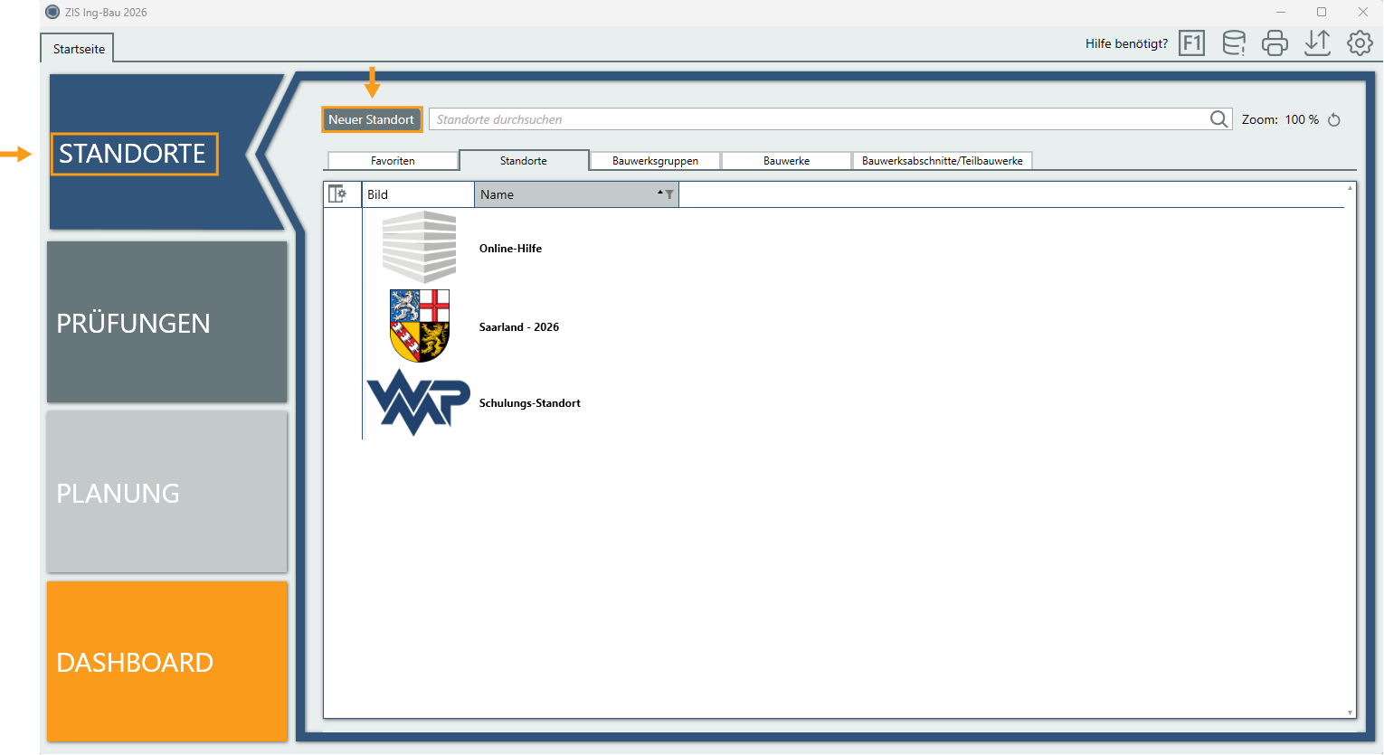Click the printer icon in top toolbar

(1275, 43)
